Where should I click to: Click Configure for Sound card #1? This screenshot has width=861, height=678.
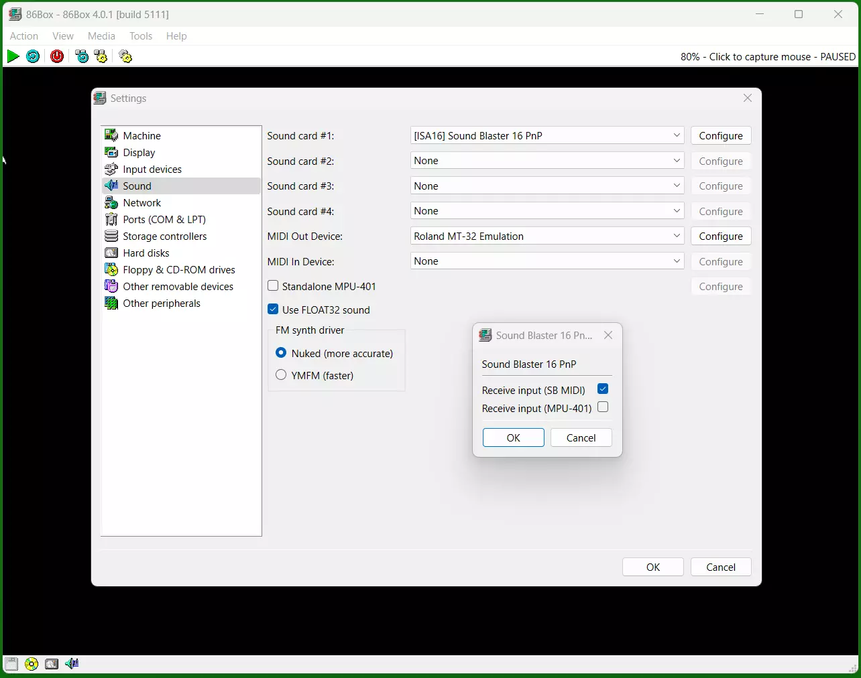click(721, 135)
